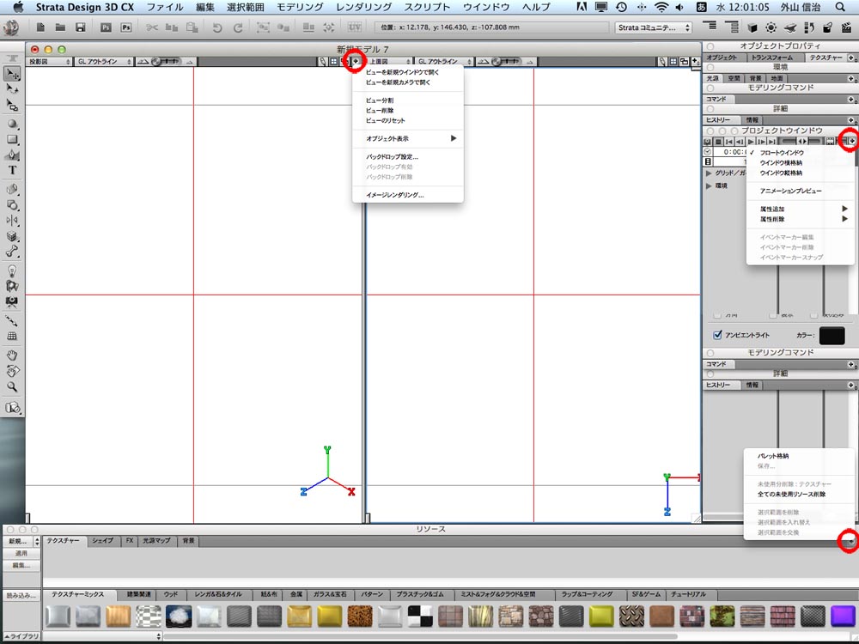Select the Rectangle tool in the tool palette
This screenshot has height=644, width=859.
[12, 140]
